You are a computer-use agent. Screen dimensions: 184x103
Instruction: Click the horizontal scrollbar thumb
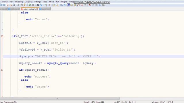coord(60,98)
